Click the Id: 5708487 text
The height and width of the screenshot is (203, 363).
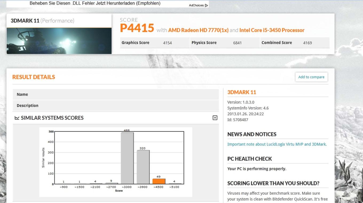tap(238, 120)
